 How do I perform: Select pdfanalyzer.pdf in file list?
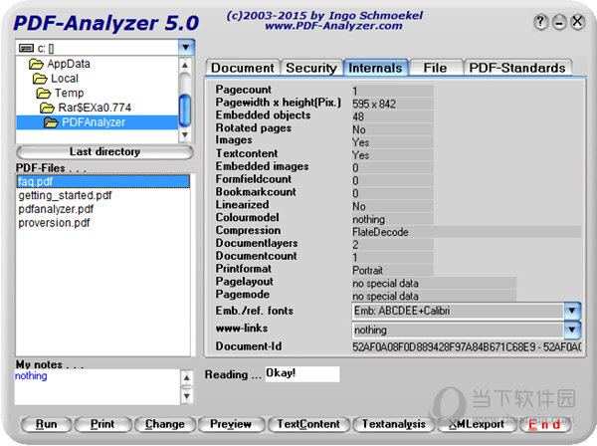point(56,209)
